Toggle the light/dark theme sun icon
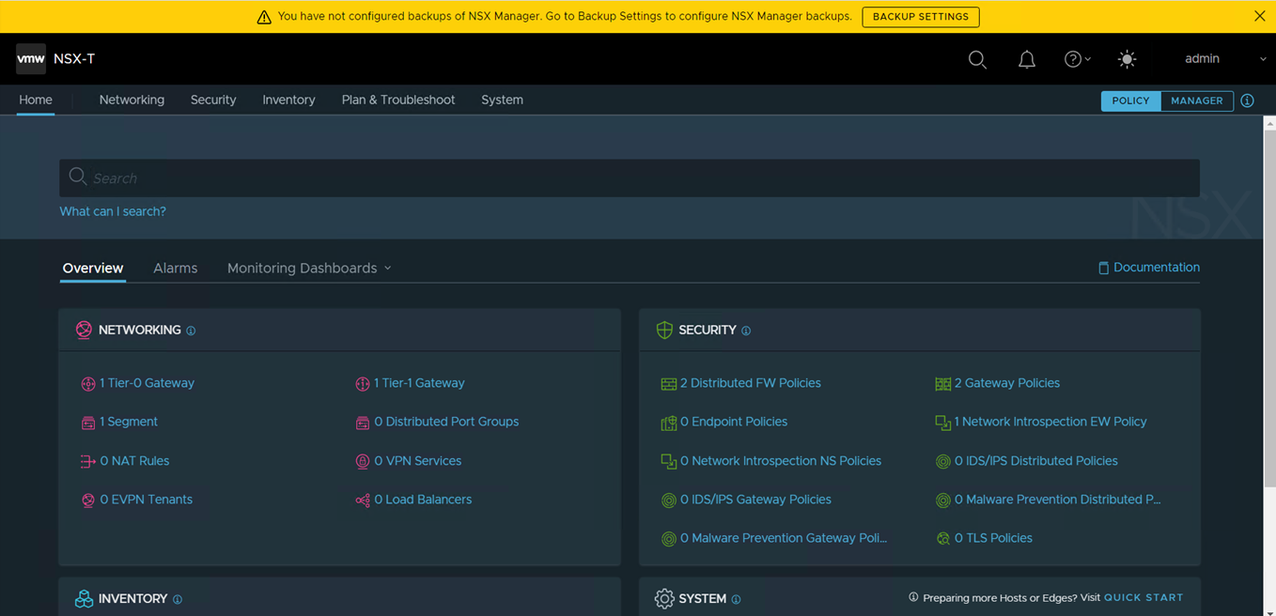Screen dimensions: 1276x616 click(1127, 59)
